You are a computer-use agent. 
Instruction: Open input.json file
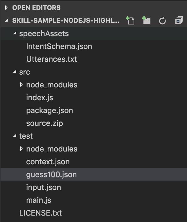pos(44,187)
